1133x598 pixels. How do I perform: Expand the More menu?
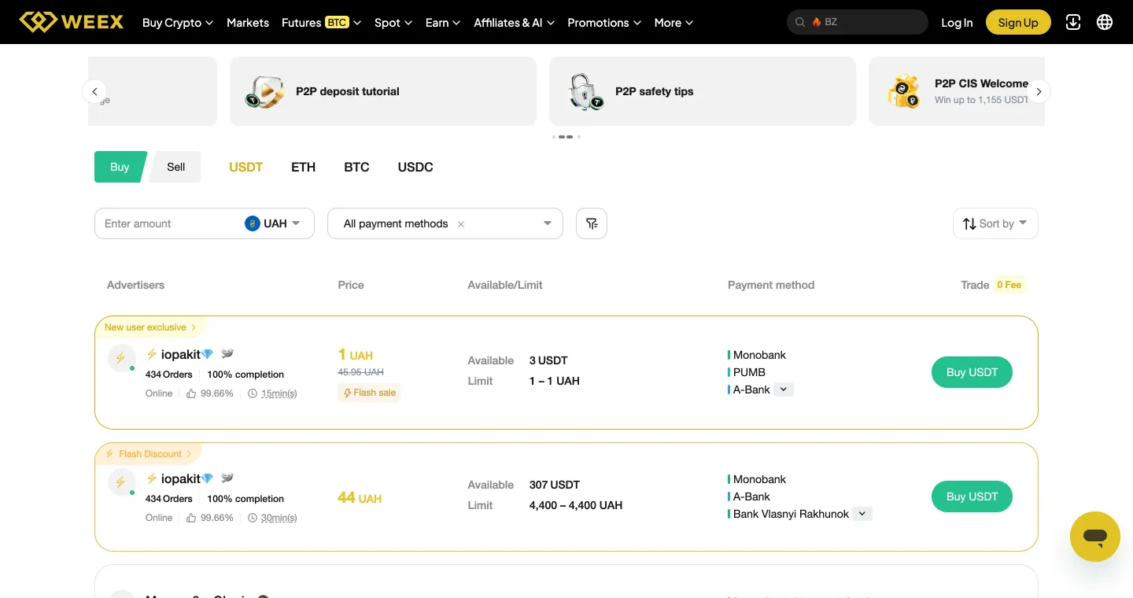point(674,23)
